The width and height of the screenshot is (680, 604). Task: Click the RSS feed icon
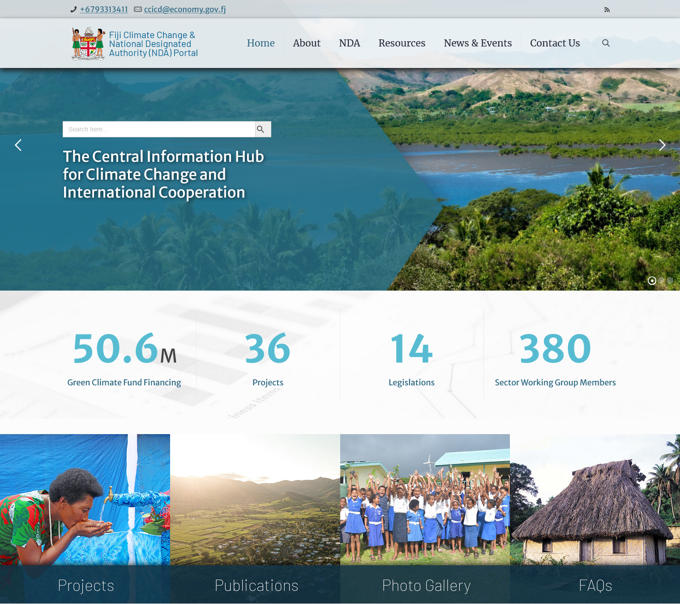[607, 10]
